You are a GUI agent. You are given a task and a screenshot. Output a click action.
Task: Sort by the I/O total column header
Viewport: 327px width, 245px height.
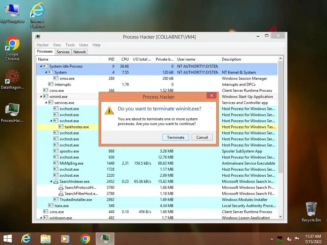(x=142, y=59)
